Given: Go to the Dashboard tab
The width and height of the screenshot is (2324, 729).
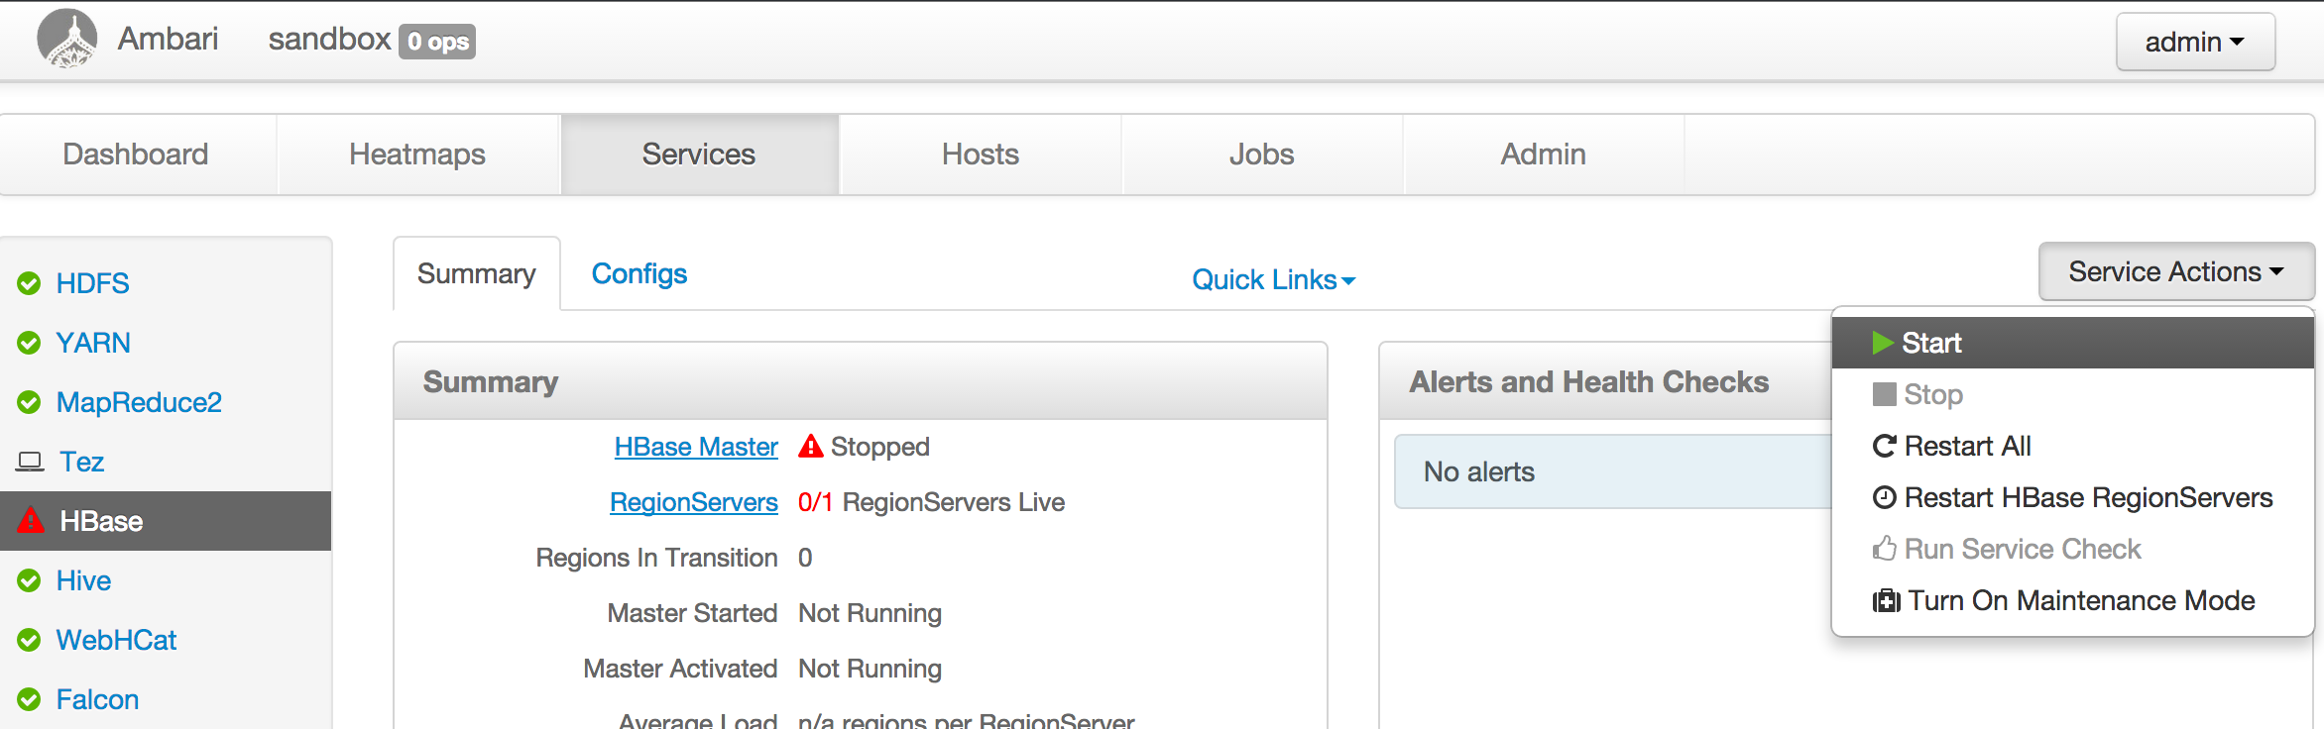Looking at the screenshot, I should pyautogui.click(x=137, y=155).
